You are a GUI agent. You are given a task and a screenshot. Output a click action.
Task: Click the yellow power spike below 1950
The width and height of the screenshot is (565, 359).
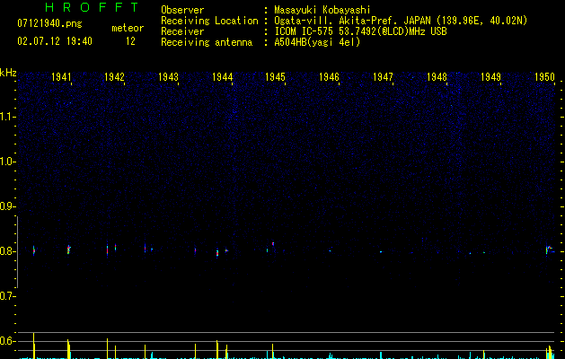click(550, 352)
